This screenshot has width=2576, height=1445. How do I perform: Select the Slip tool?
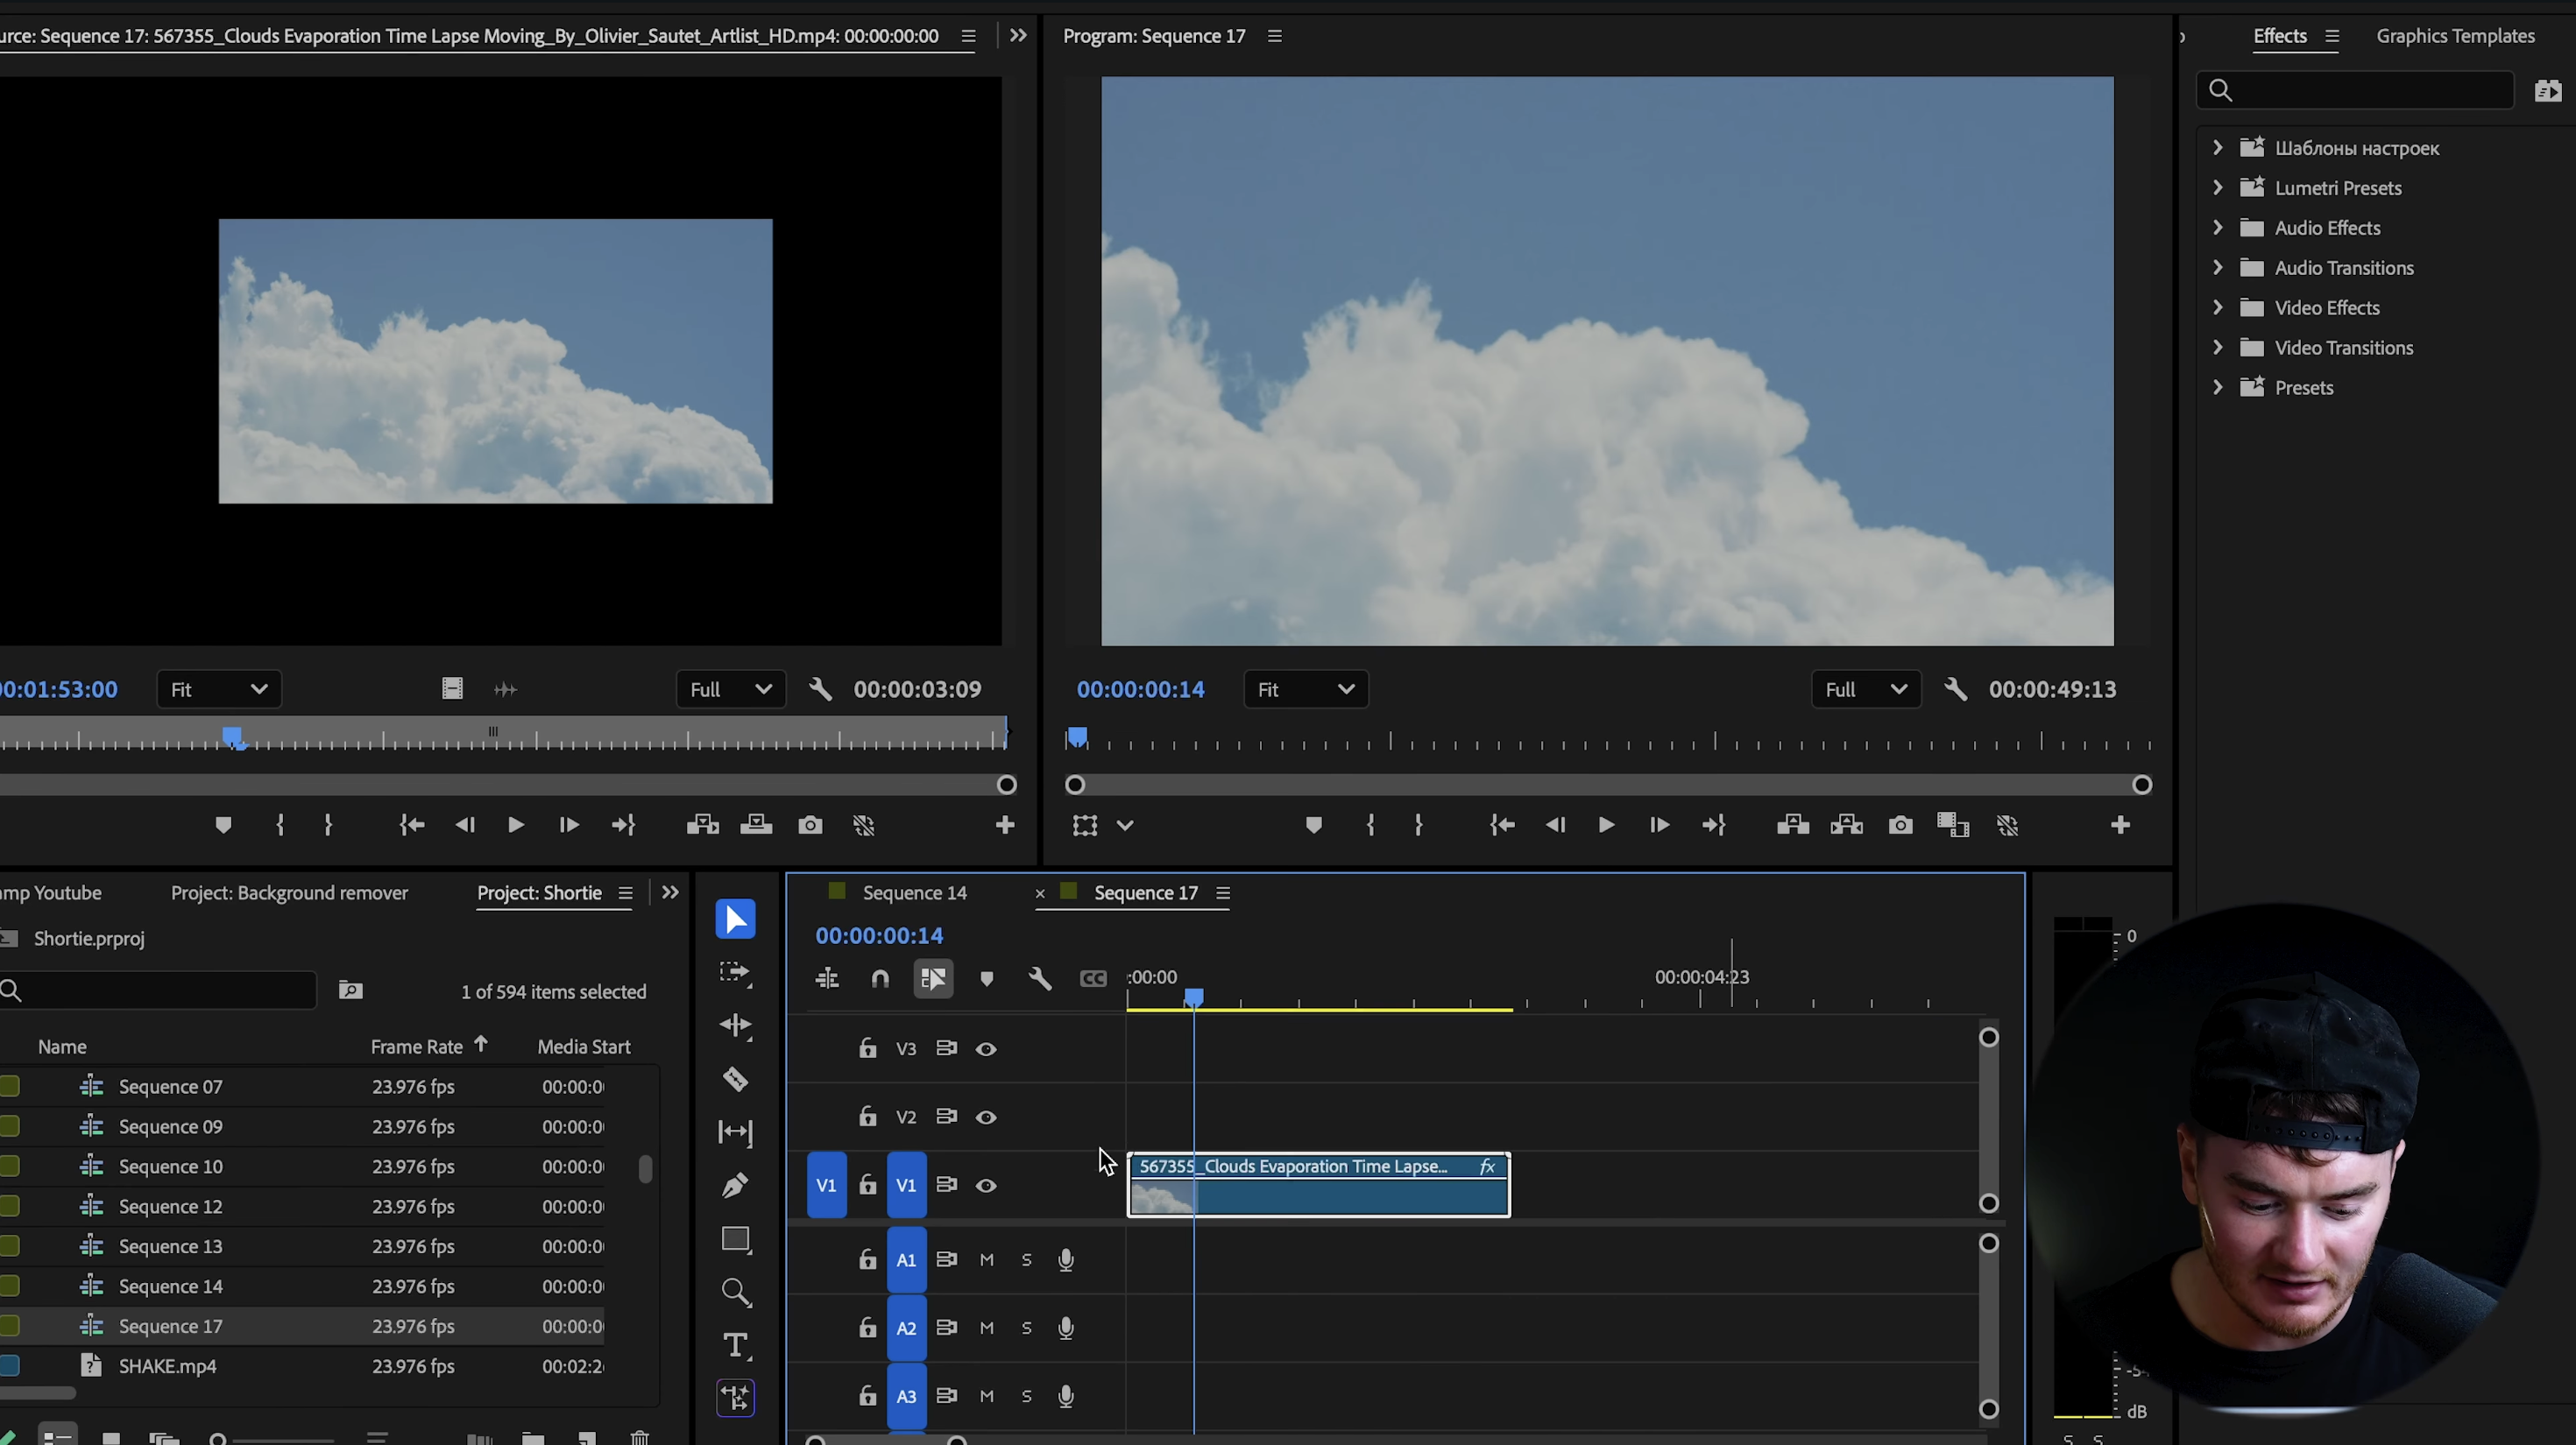[735, 1132]
